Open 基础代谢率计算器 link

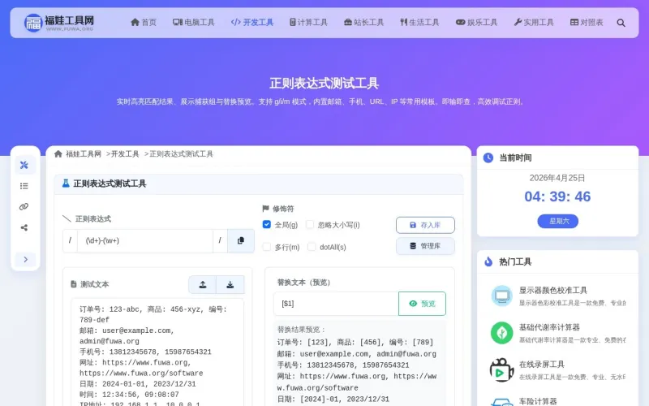pyautogui.click(x=549, y=327)
